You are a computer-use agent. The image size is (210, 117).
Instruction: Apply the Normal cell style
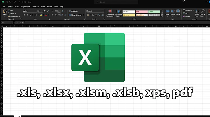pyautogui.click(x=129, y=12)
